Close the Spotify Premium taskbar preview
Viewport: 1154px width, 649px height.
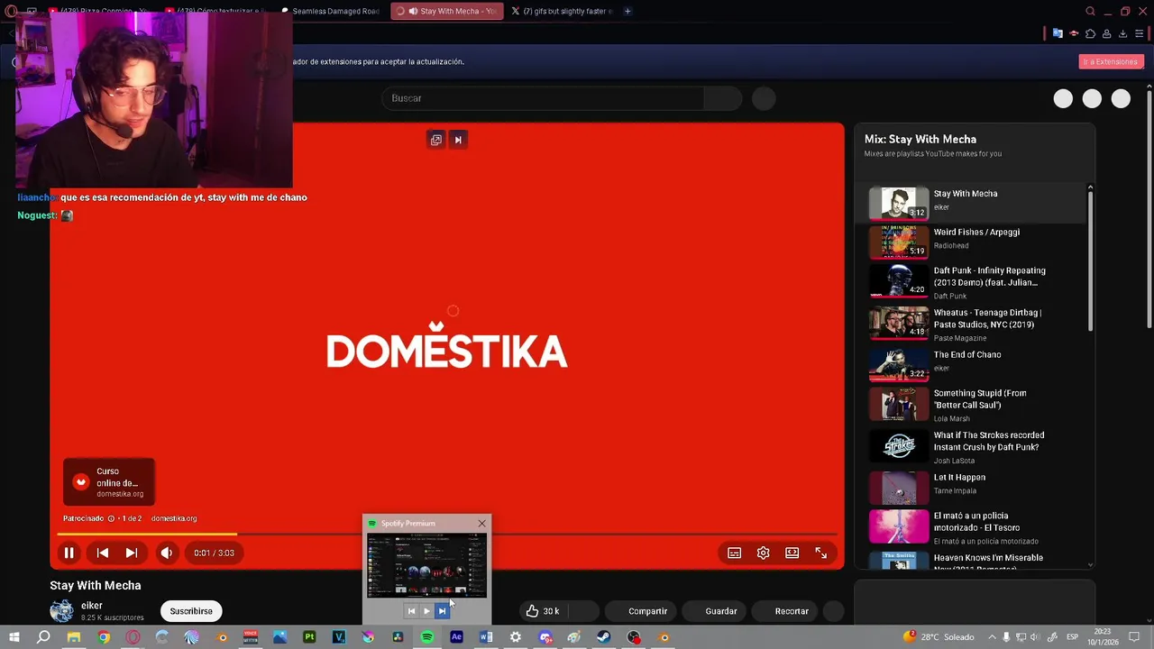click(481, 524)
